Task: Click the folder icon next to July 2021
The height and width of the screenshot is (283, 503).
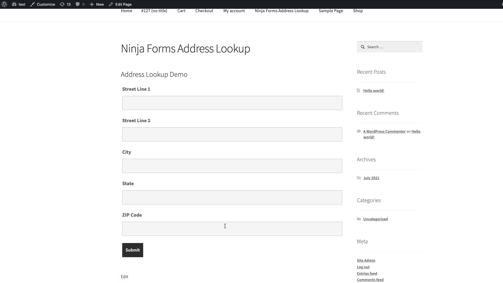Action: click(x=358, y=178)
